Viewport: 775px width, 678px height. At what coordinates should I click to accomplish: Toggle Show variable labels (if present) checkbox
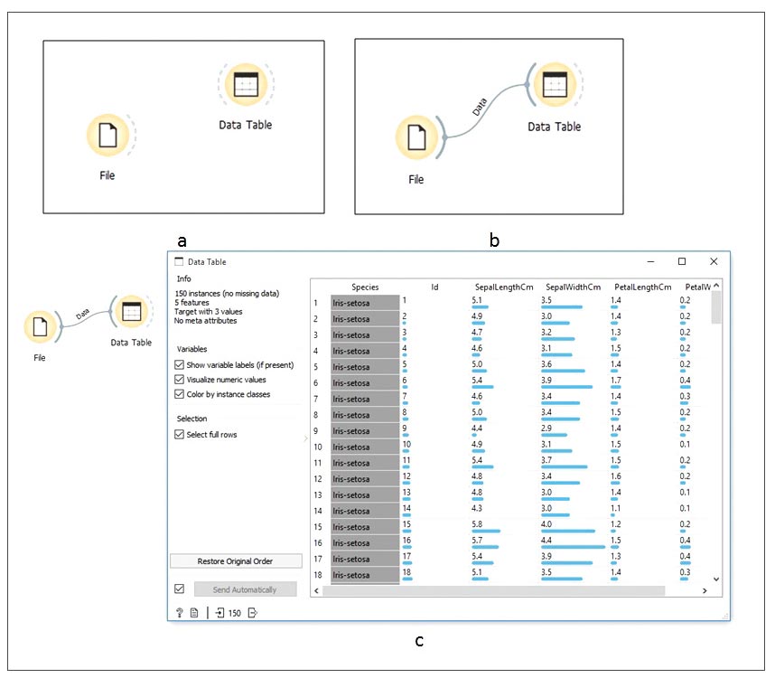(x=179, y=364)
